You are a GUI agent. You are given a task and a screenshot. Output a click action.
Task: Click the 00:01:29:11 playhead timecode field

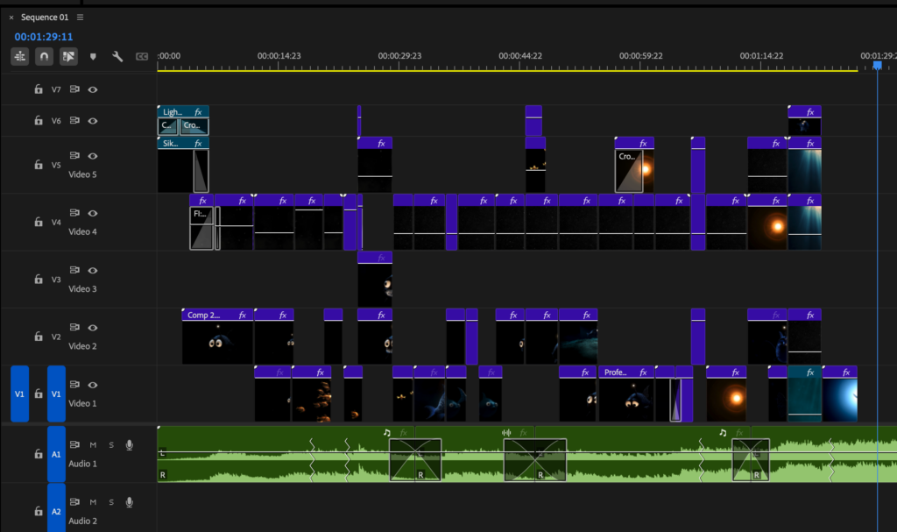click(x=44, y=37)
